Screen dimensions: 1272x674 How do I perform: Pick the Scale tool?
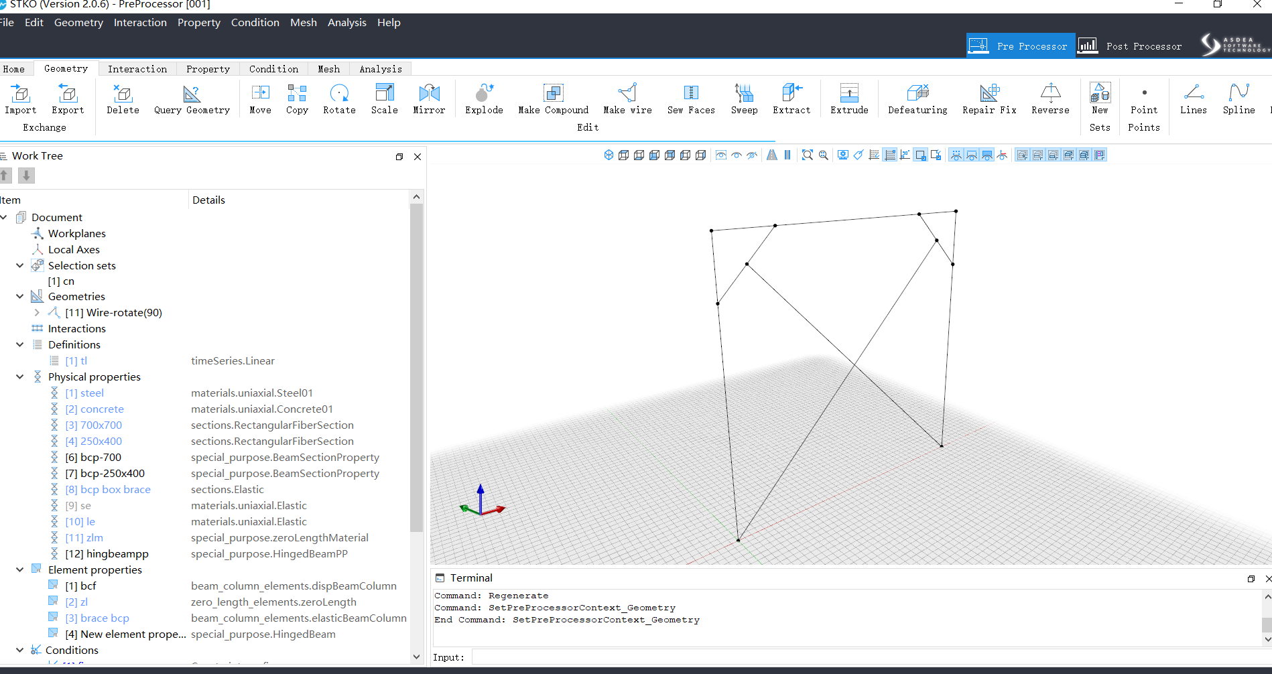pyautogui.click(x=385, y=98)
